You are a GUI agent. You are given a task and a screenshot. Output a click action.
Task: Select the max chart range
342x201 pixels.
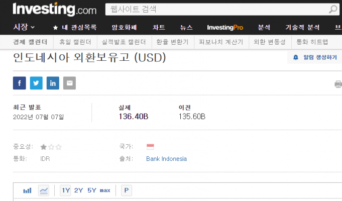pyautogui.click(x=105, y=190)
